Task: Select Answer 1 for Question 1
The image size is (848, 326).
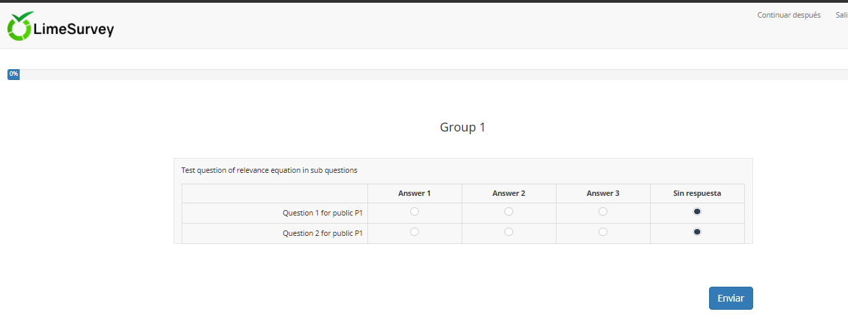Action: point(415,211)
